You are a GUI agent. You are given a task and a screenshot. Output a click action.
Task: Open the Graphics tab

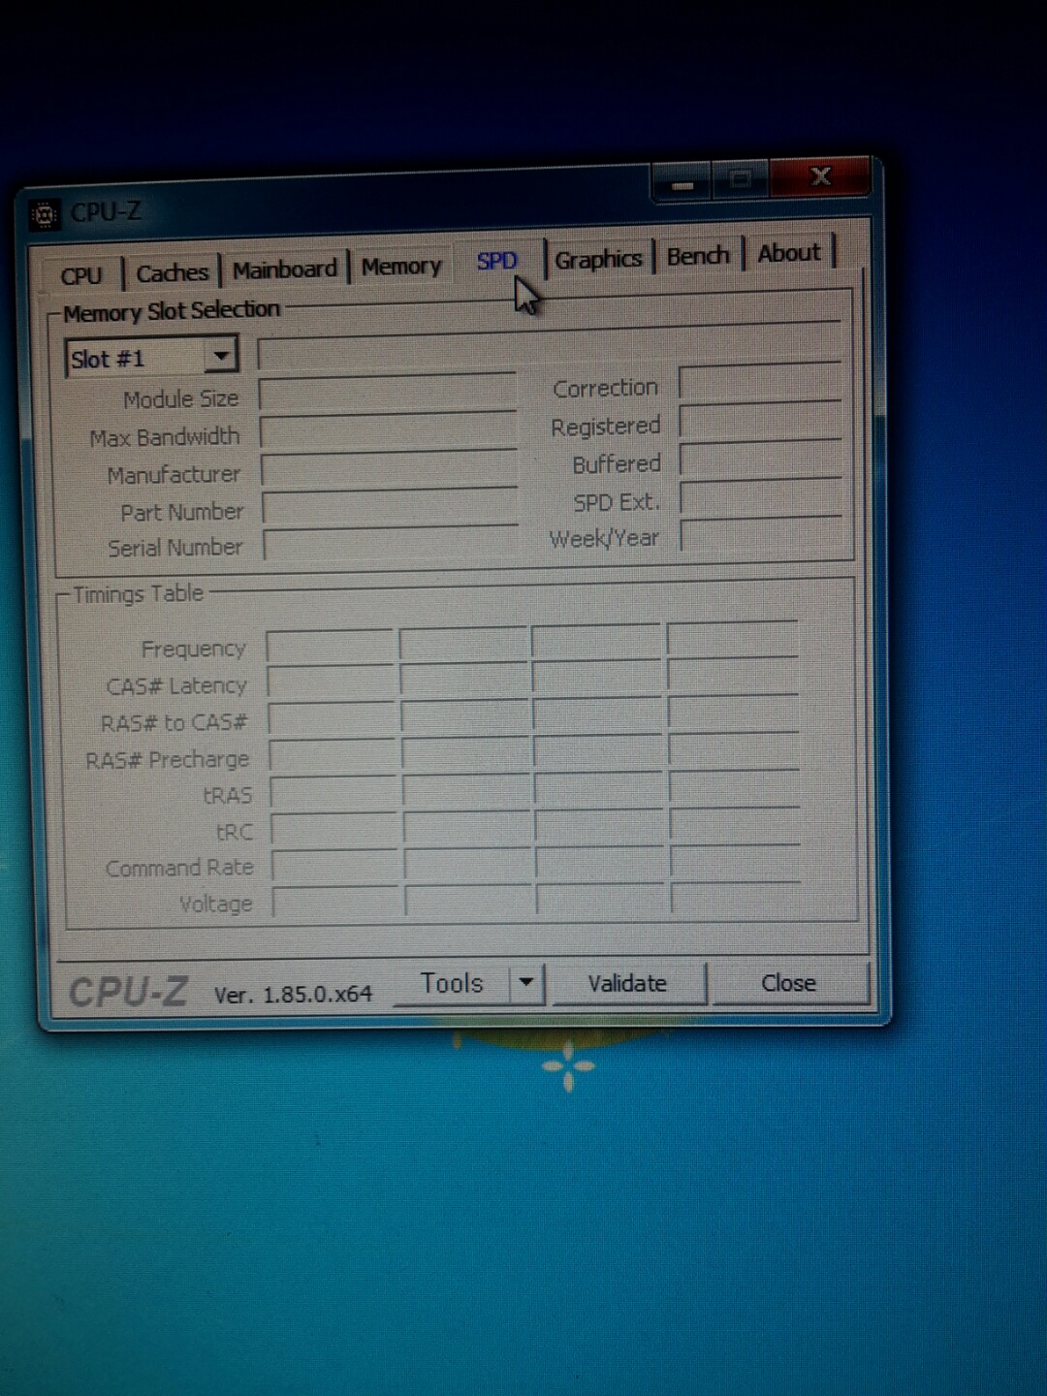598,259
